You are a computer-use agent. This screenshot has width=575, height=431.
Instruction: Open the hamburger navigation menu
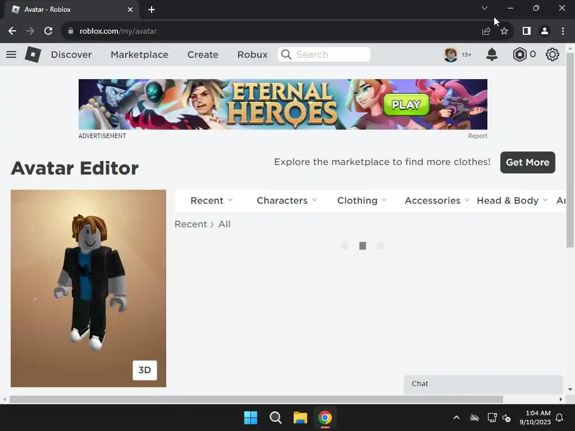pyautogui.click(x=11, y=54)
